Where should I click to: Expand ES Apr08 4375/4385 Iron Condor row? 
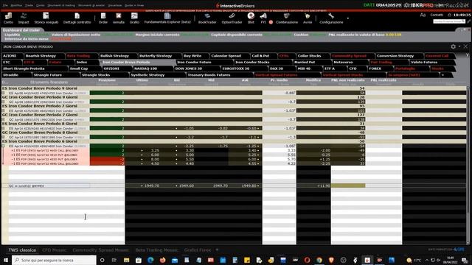4,110
